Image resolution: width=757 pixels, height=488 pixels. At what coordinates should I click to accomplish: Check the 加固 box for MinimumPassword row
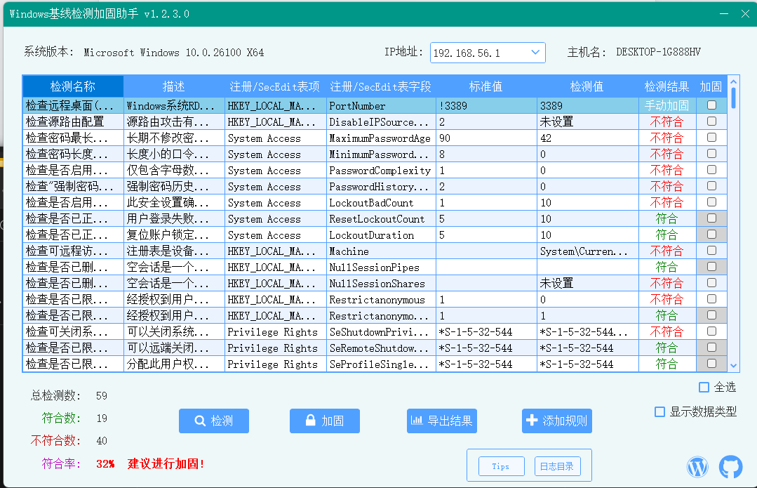(x=711, y=154)
